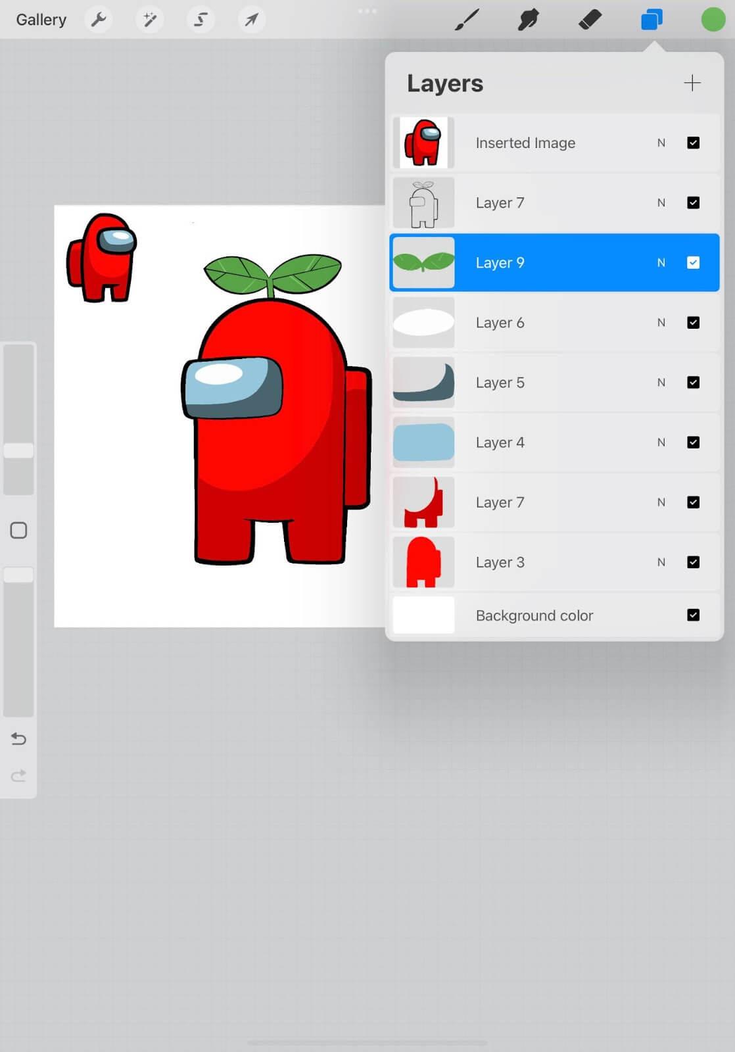This screenshot has width=735, height=1052.
Task: Select the Inserted Image layer name
Action: pyautogui.click(x=525, y=143)
